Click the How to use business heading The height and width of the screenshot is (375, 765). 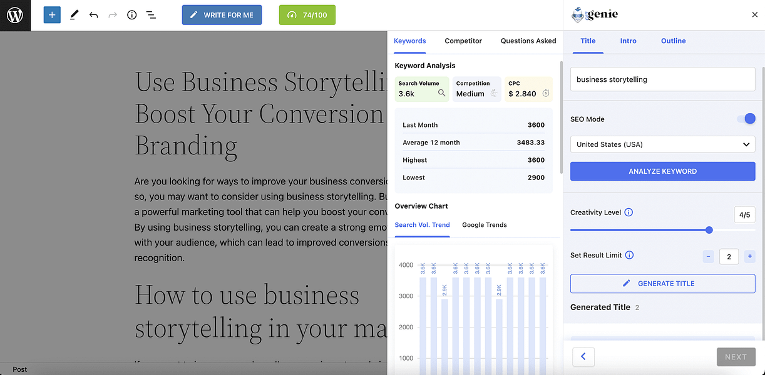[261, 311]
